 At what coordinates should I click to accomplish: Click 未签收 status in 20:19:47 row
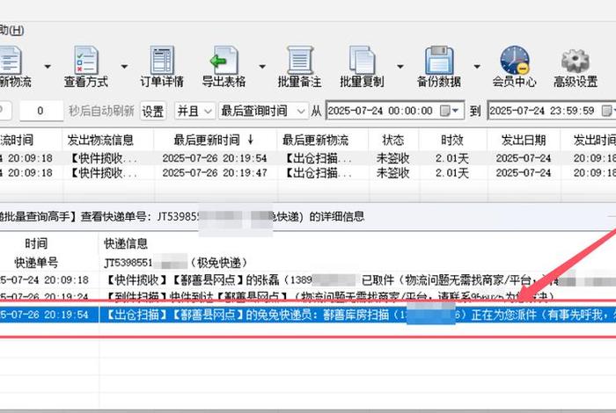[x=392, y=173]
